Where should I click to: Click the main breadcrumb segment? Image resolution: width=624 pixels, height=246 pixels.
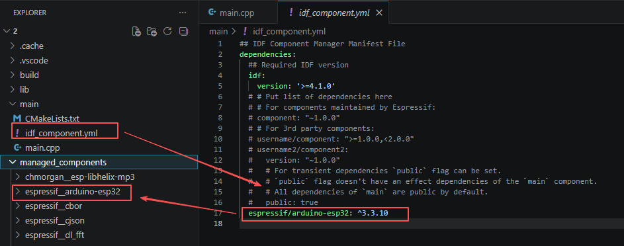point(218,31)
